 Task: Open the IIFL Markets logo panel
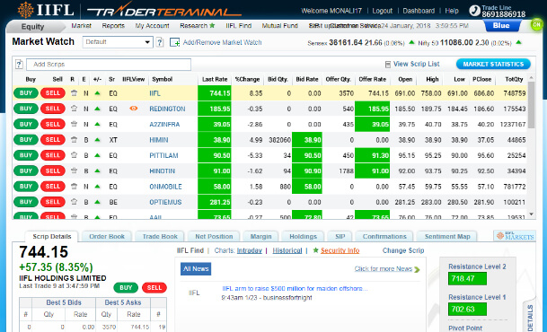[x=515, y=236]
